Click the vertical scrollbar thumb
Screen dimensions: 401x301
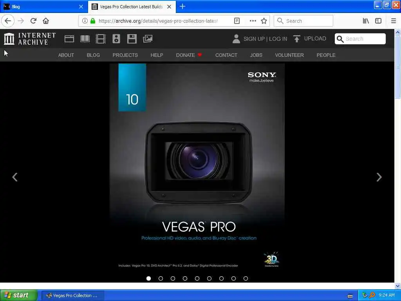coord(397,67)
